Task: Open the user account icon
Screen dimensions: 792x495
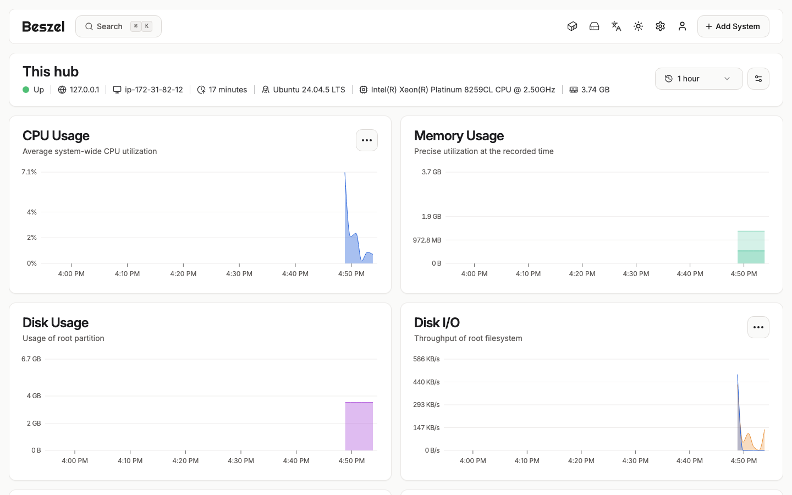Action: pyautogui.click(x=682, y=26)
